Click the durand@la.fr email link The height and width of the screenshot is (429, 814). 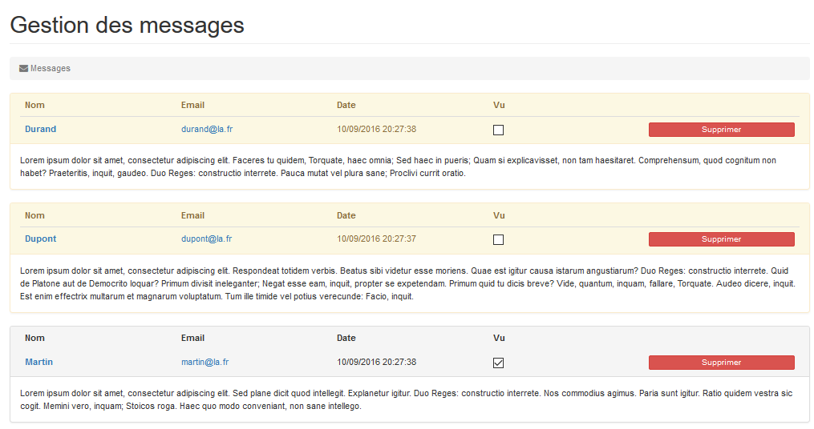pyautogui.click(x=207, y=129)
